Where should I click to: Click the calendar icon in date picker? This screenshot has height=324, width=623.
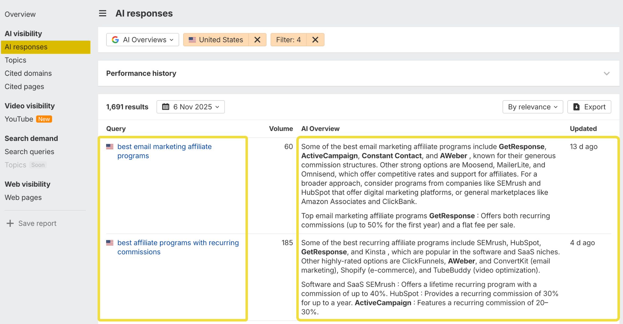pos(165,107)
